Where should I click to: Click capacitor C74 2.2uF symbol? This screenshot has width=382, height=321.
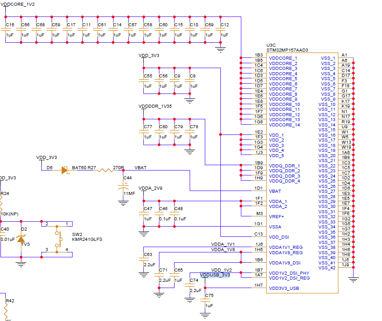[190, 285]
